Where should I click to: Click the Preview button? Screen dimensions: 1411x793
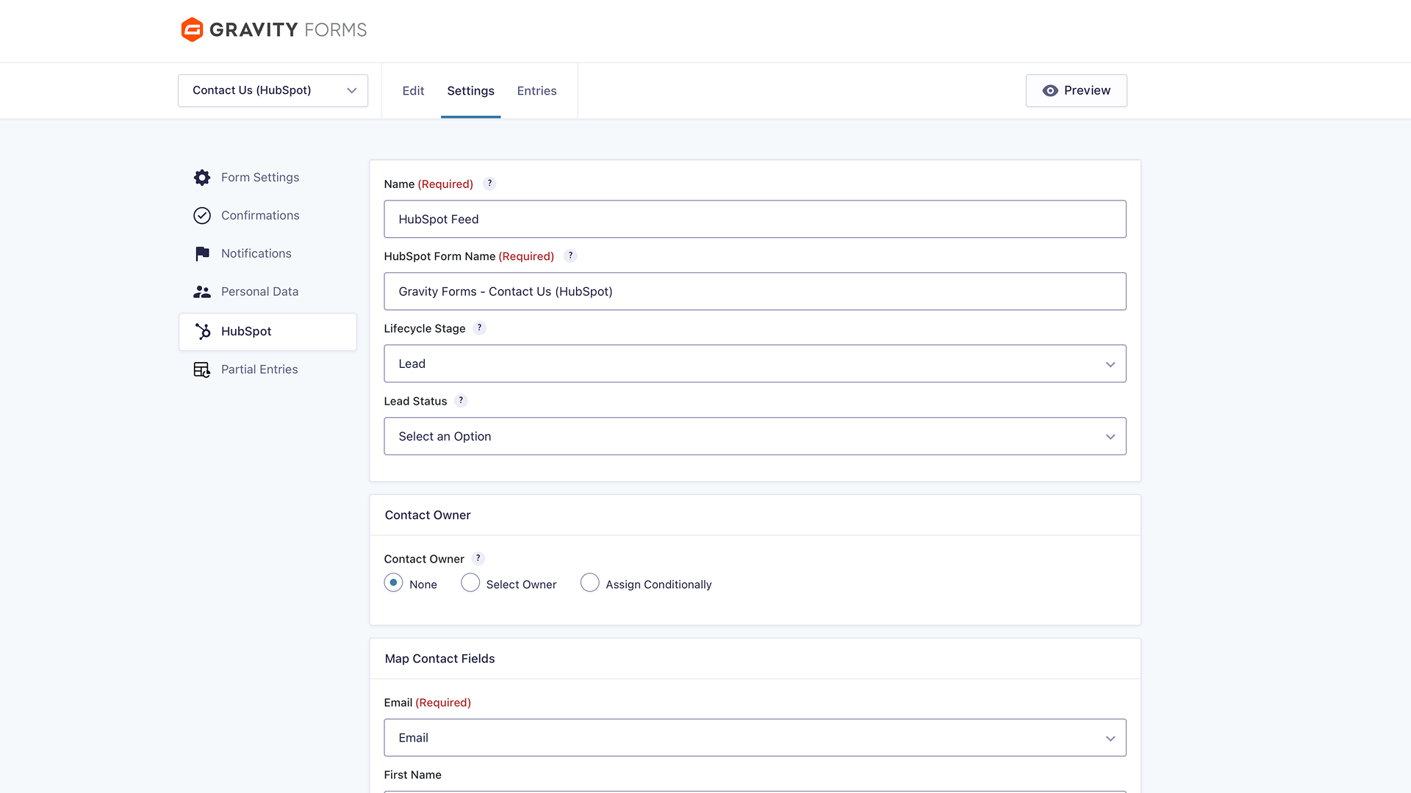(x=1076, y=91)
